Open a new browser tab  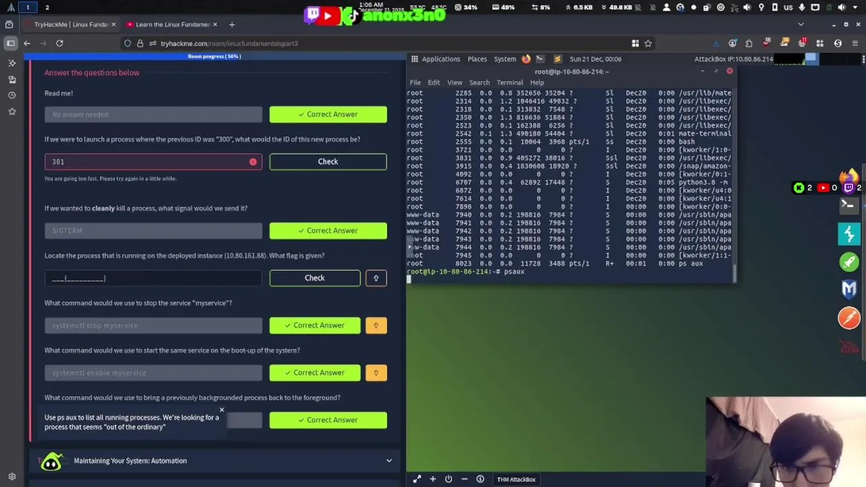pos(231,24)
